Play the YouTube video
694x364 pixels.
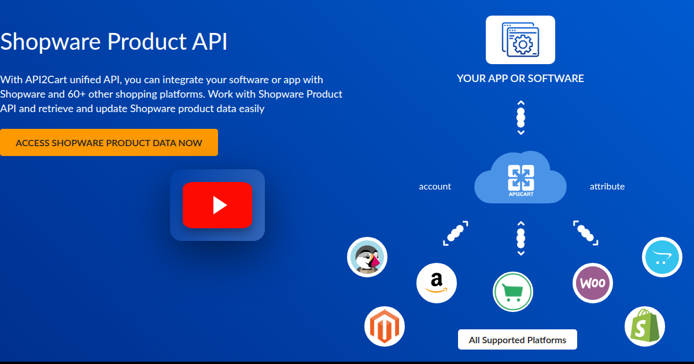(217, 205)
